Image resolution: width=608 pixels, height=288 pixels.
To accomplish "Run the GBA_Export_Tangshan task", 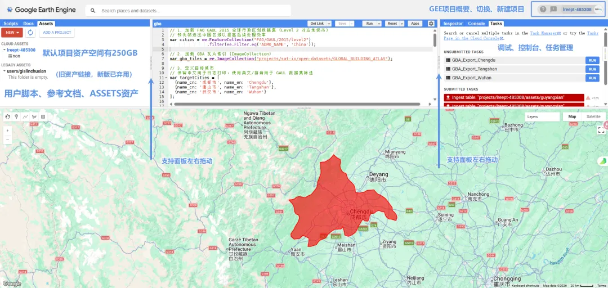I will pos(592,69).
